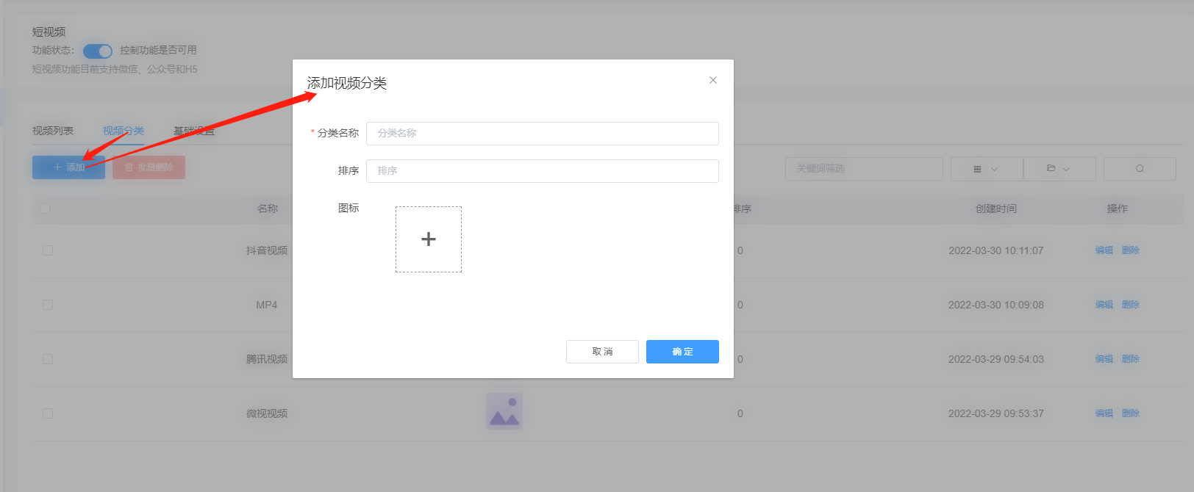Click the 排序 input field

click(x=542, y=170)
